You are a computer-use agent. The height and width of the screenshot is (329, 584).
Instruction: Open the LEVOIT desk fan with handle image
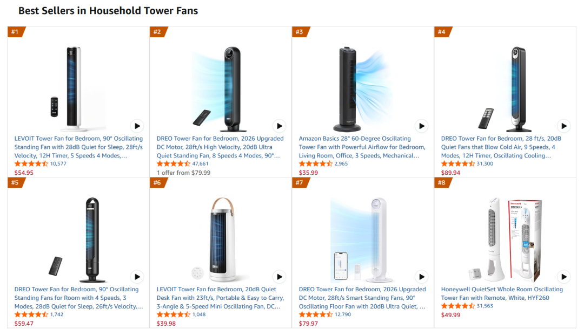[x=221, y=240]
